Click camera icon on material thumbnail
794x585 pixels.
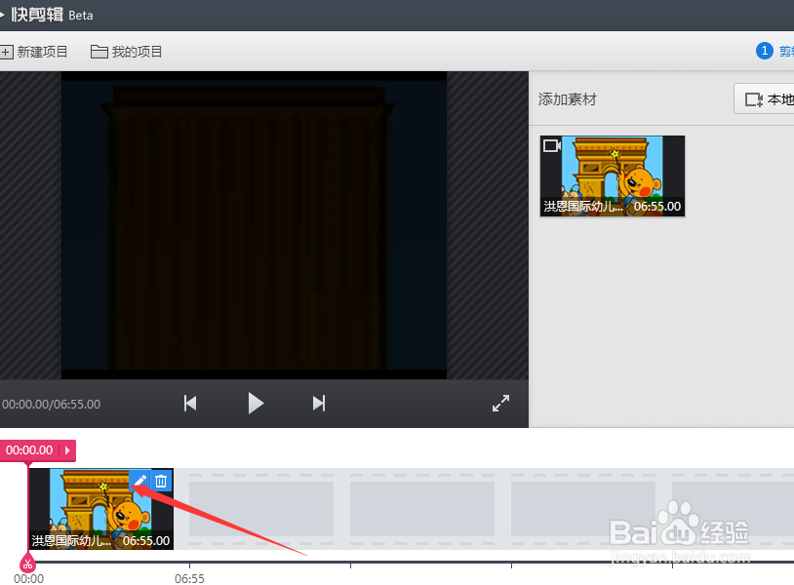point(552,145)
